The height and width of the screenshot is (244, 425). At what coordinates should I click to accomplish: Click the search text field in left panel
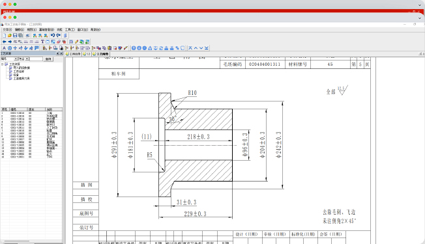point(36,59)
